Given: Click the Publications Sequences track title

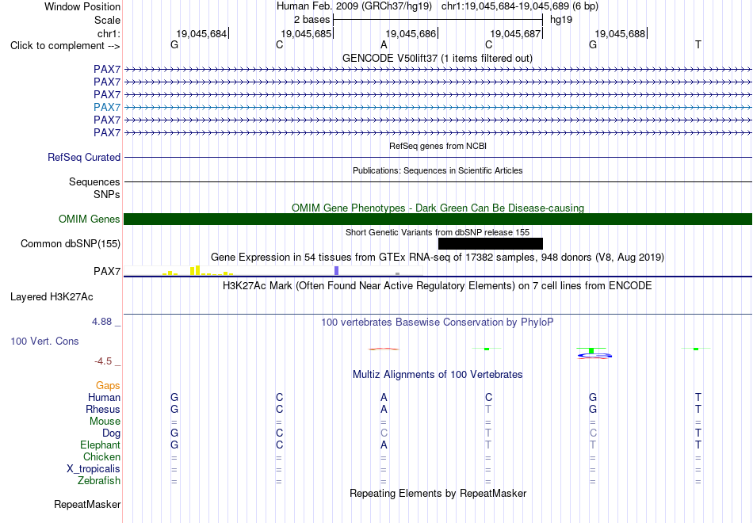Looking at the screenshot, I should click(438, 170).
